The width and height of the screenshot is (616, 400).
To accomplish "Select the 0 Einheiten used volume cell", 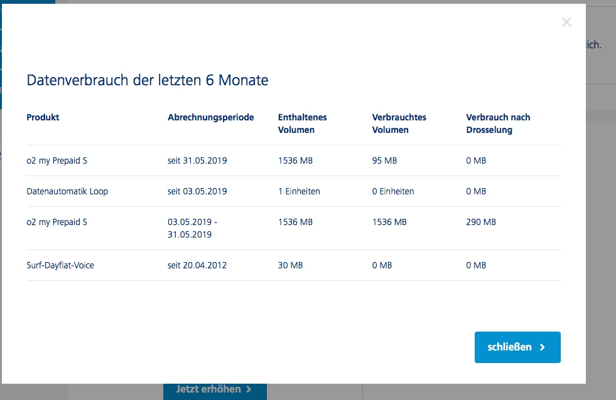I will click(x=393, y=191).
